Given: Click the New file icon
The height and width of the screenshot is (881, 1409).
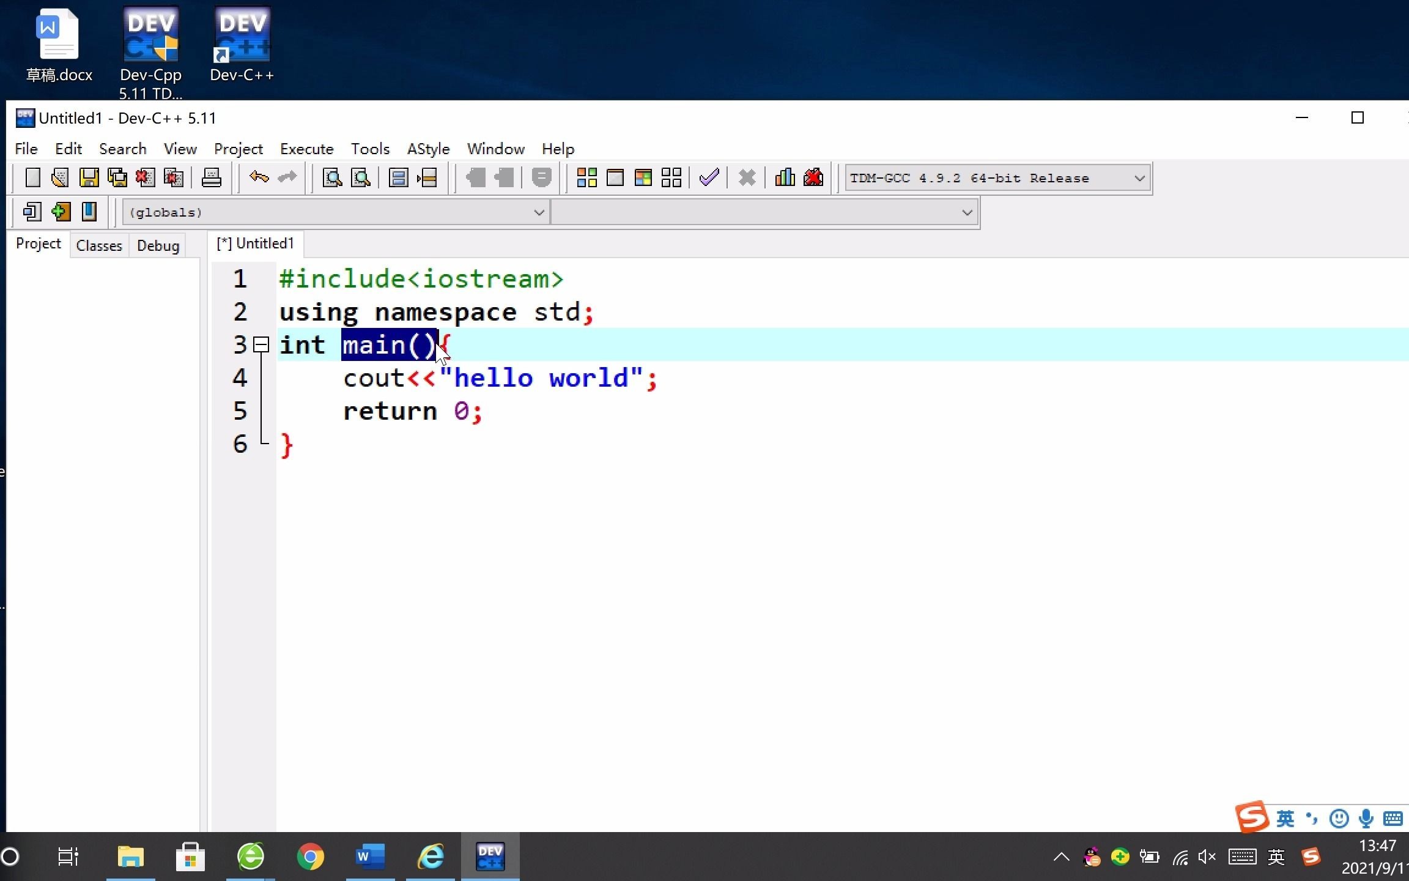Looking at the screenshot, I should [31, 177].
